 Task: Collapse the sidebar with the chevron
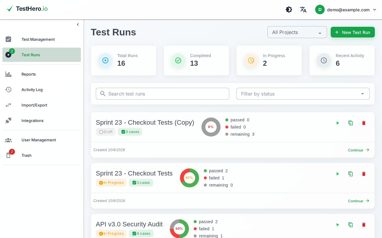78,24
